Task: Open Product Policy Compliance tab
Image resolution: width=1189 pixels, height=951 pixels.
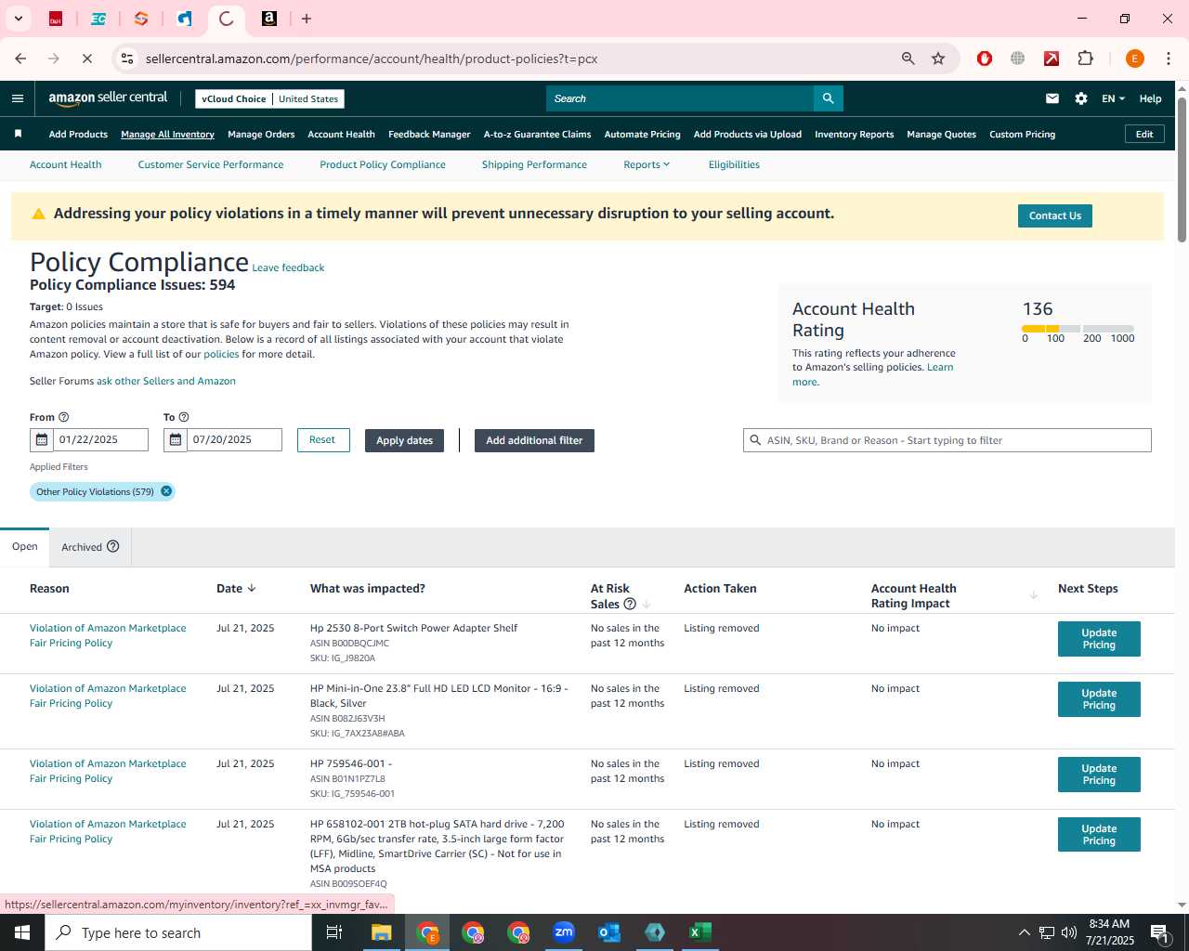Action: 383,164
